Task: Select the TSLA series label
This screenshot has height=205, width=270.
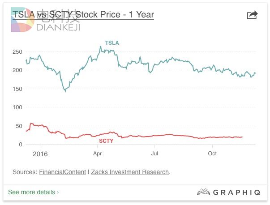Action: point(112,43)
